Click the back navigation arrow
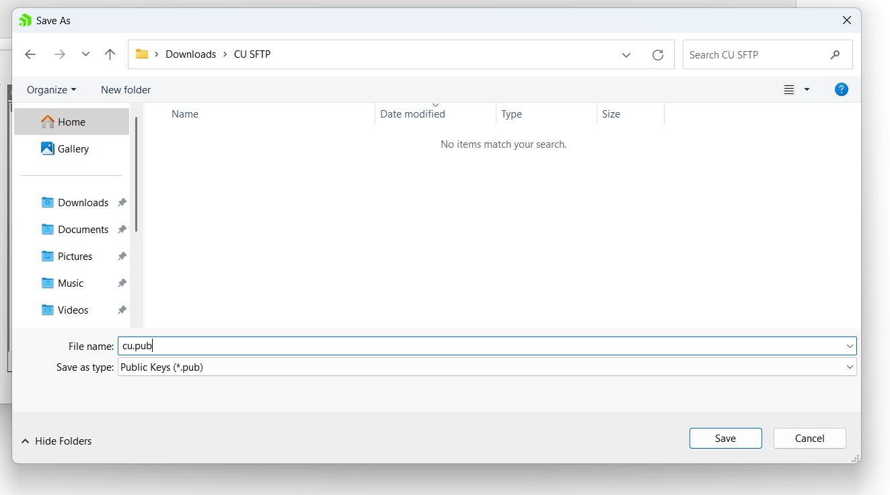 tap(30, 54)
